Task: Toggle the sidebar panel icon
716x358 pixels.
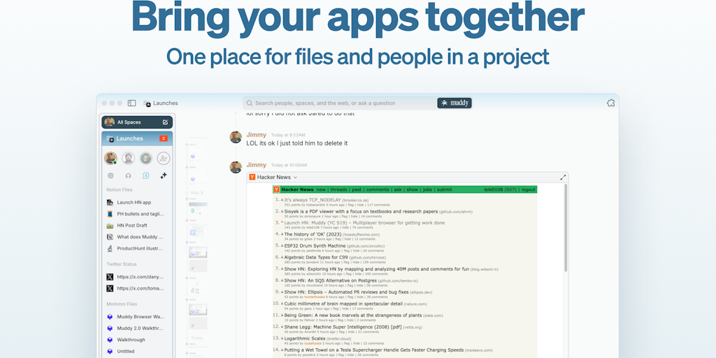Action: click(131, 103)
